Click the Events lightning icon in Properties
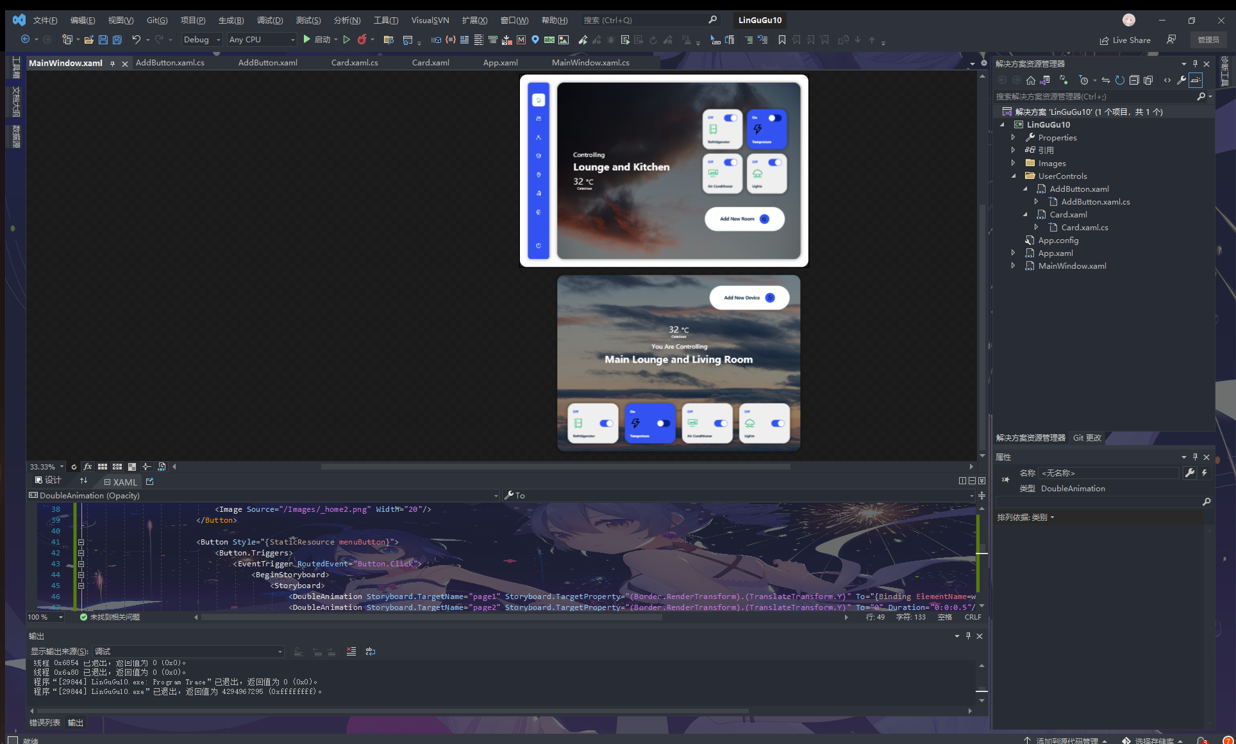This screenshot has width=1236, height=744. (1205, 473)
